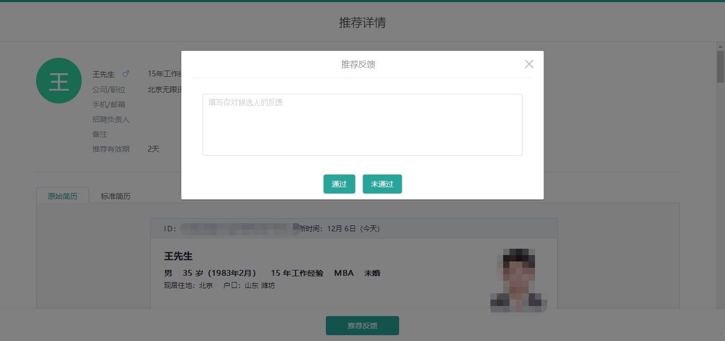Click the 备注 label

click(100, 134)
